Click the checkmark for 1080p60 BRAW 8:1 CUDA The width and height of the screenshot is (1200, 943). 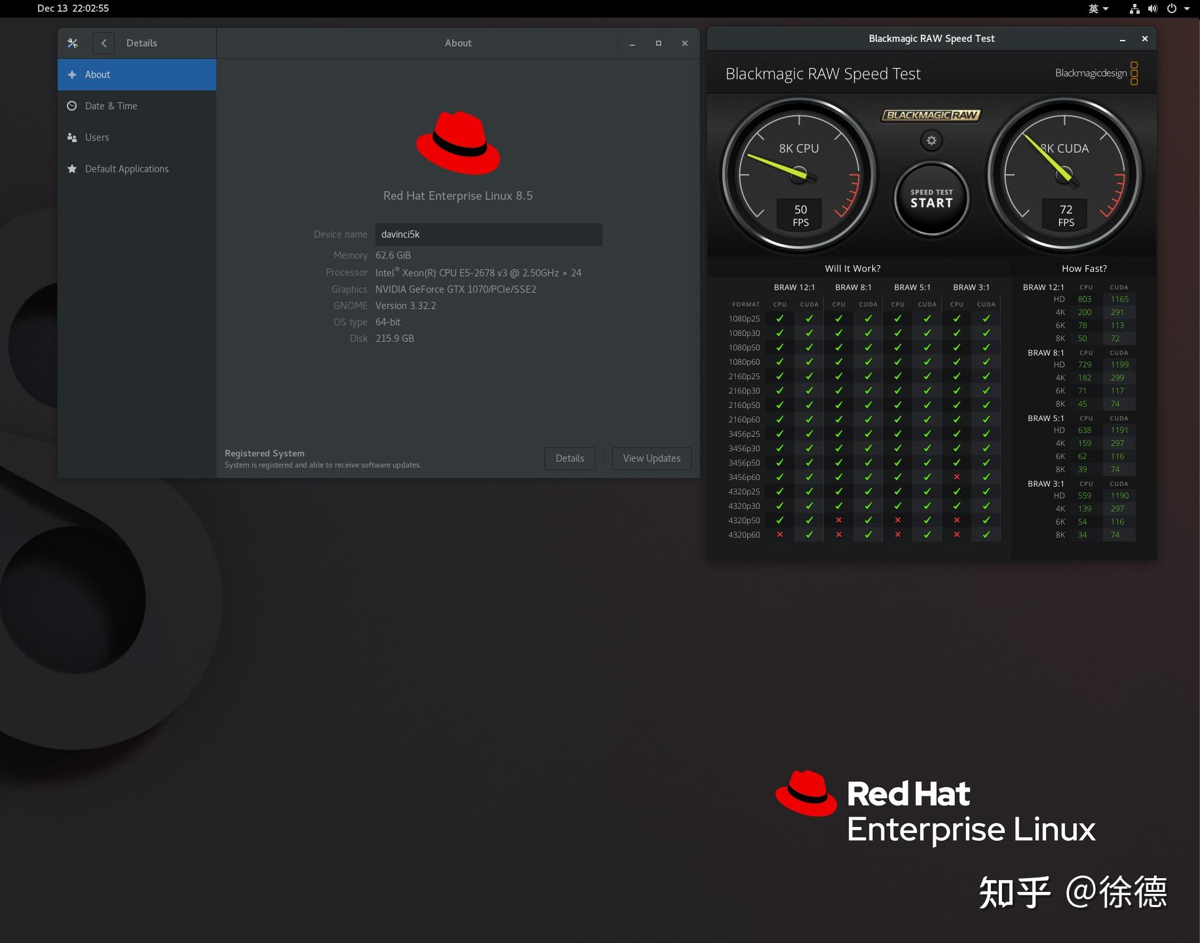[x=868, y=362]
